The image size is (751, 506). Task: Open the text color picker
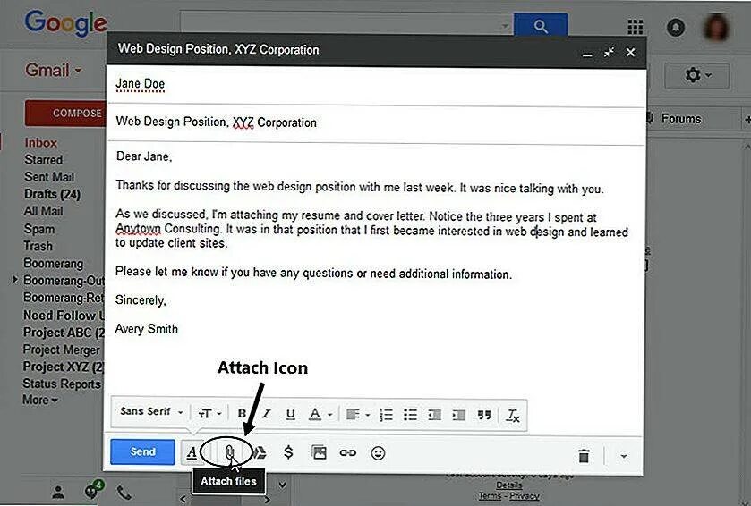(320, 414)
